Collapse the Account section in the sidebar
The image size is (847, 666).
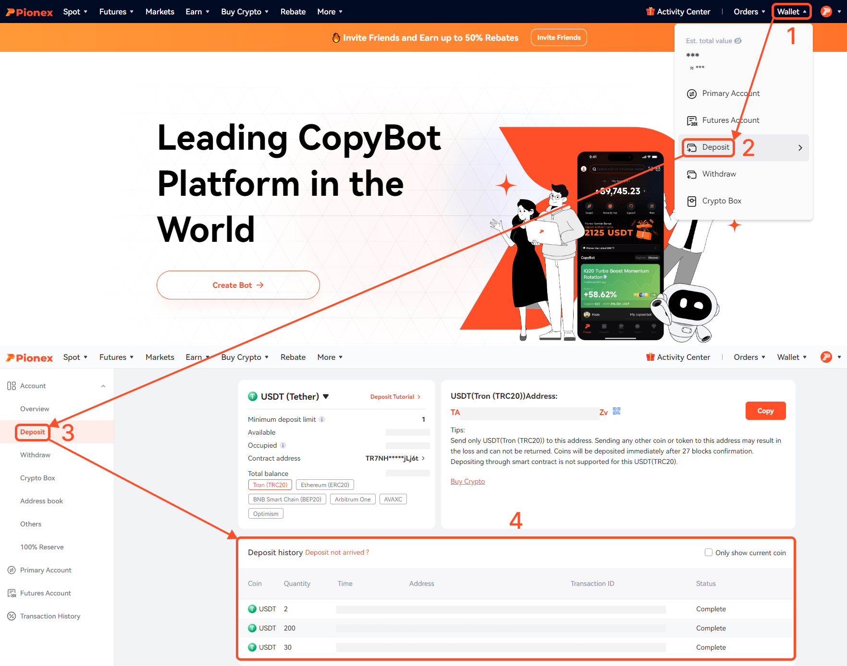click(x=103, y=386)
